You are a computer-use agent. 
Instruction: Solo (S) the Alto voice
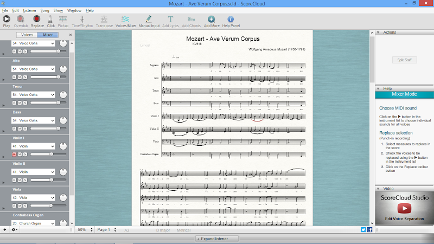coord(25,77)
